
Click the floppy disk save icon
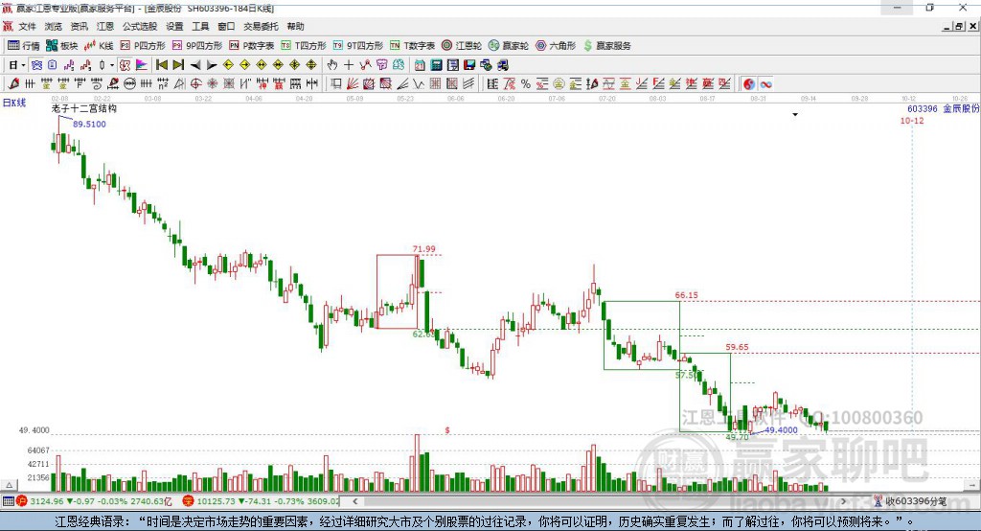tap(469, 65)
